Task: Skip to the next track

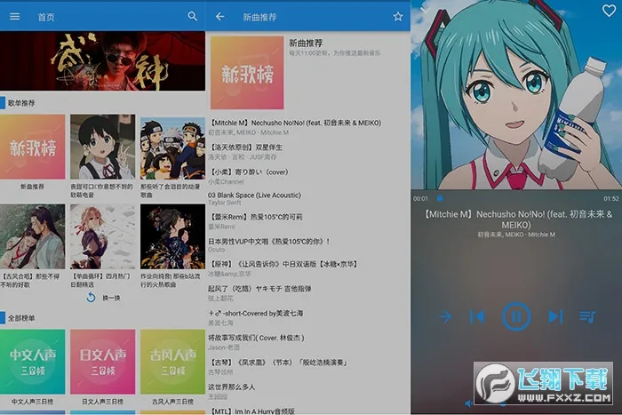Action: (x=555, y=315)
